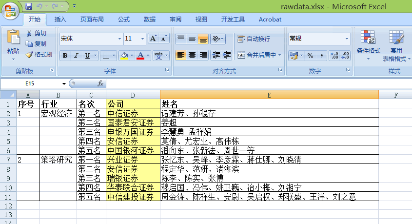
Task: Increase decimal places
Action: 334,56
